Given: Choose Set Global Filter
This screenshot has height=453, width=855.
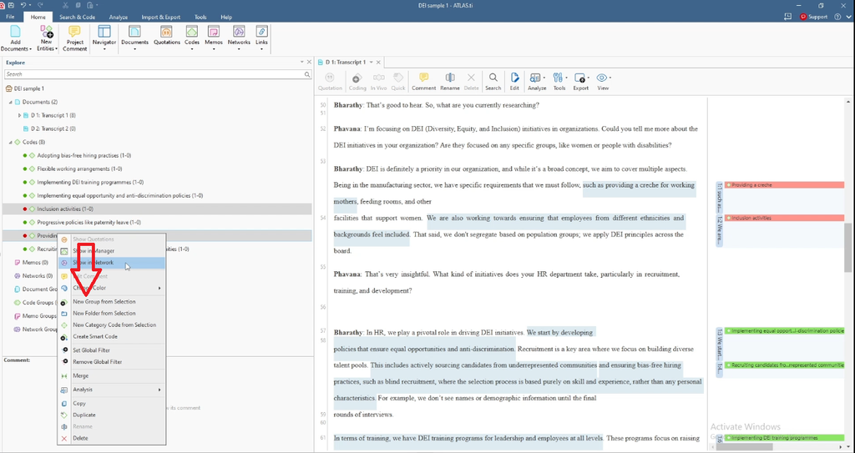Looking at the screenshot, I should tap(112, 350).
